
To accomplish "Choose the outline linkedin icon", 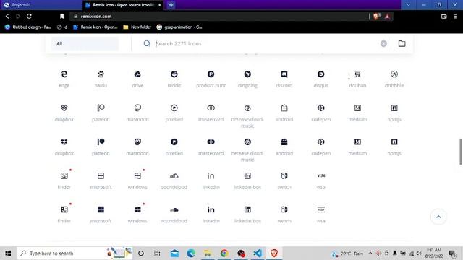I will coord(211,176).
